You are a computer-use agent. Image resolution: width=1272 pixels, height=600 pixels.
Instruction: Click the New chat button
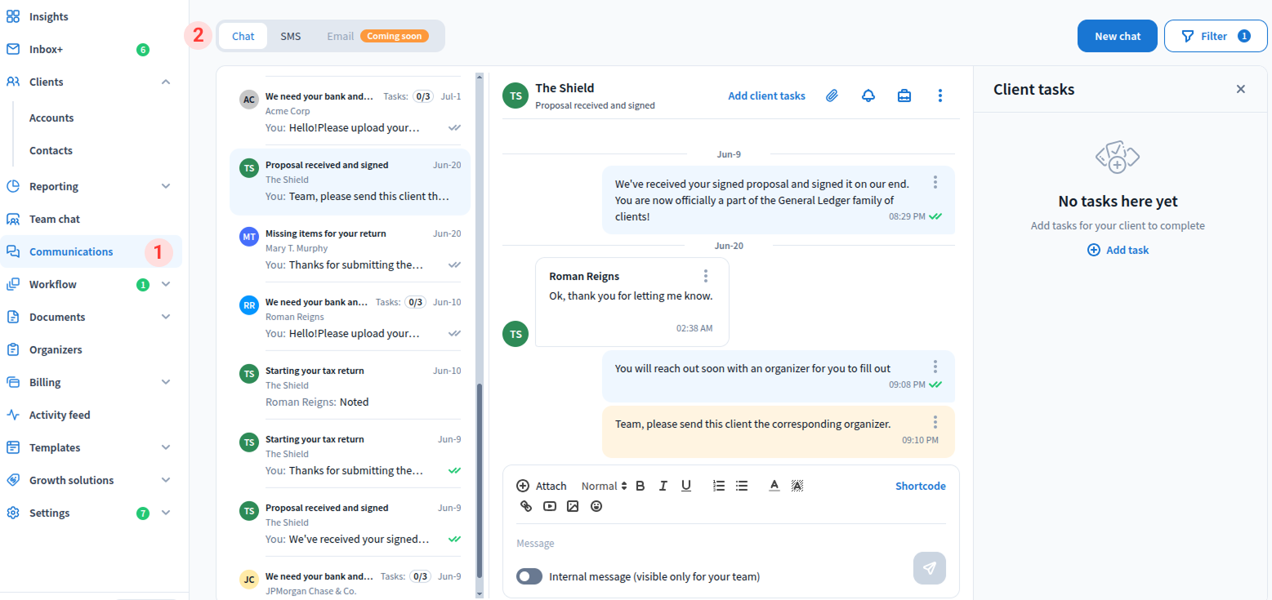coord(1117,36)
